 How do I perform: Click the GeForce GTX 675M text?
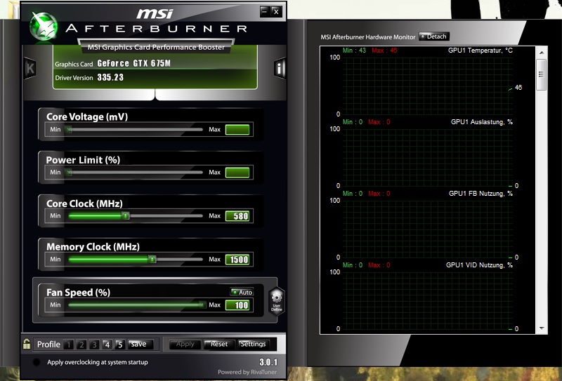pyautogui.click(x=133, y=63)
